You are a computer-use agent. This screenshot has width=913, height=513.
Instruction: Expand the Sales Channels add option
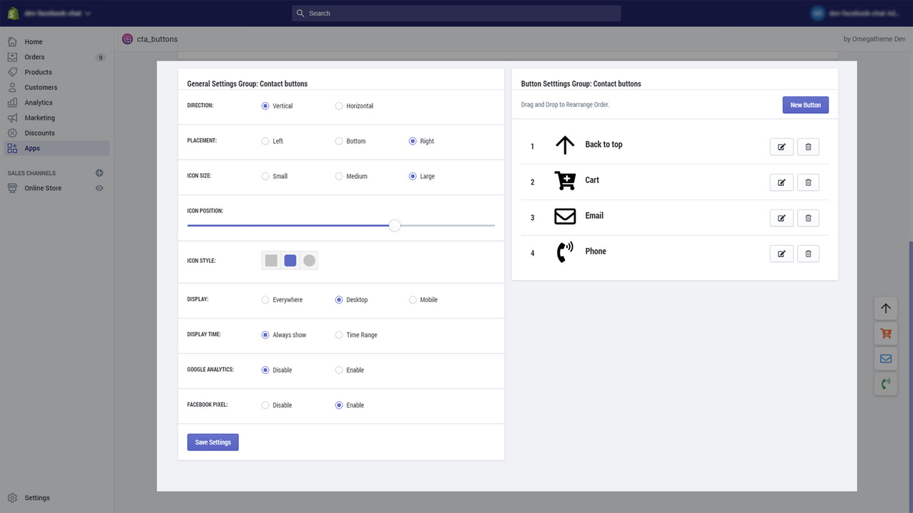click(x=99, y=172)
